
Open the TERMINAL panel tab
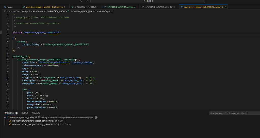[x=36, y=113]
